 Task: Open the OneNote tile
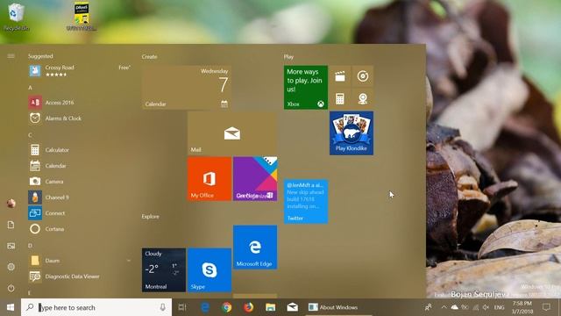[x=255, y=179]
